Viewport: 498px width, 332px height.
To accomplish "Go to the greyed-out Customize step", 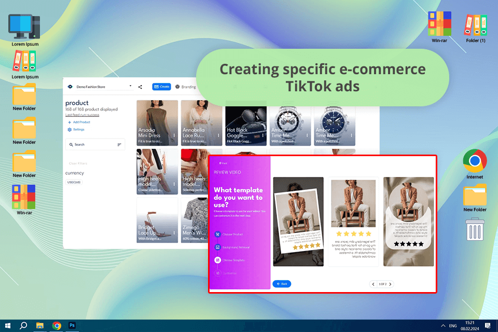I will pyautogui.click(x=226, y=273).
